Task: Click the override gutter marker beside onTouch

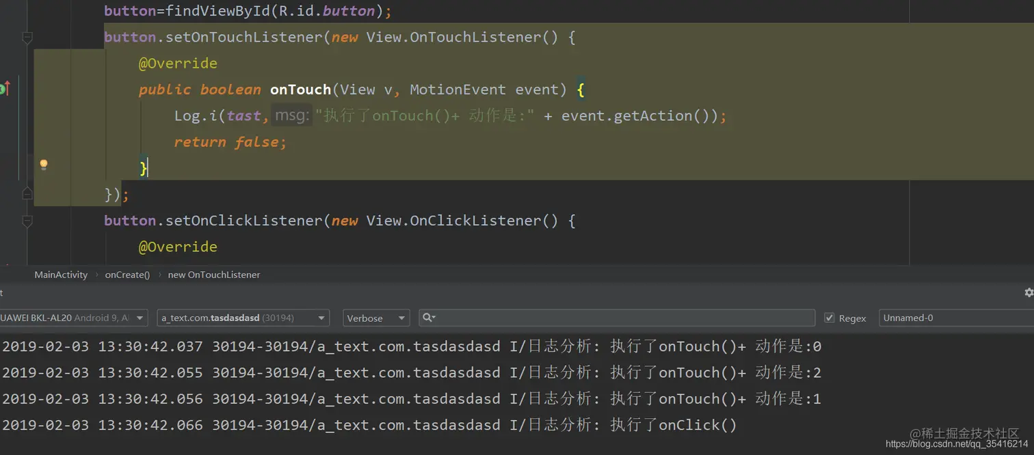Action: point(5,89)
